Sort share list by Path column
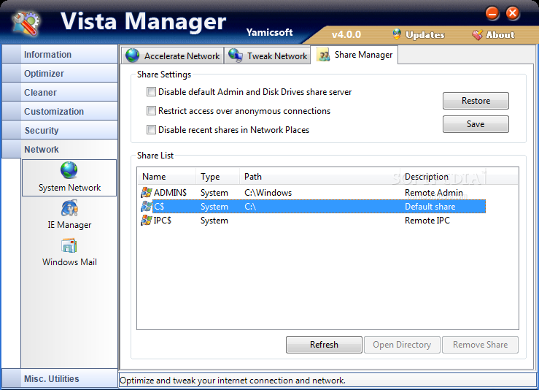 319,177
